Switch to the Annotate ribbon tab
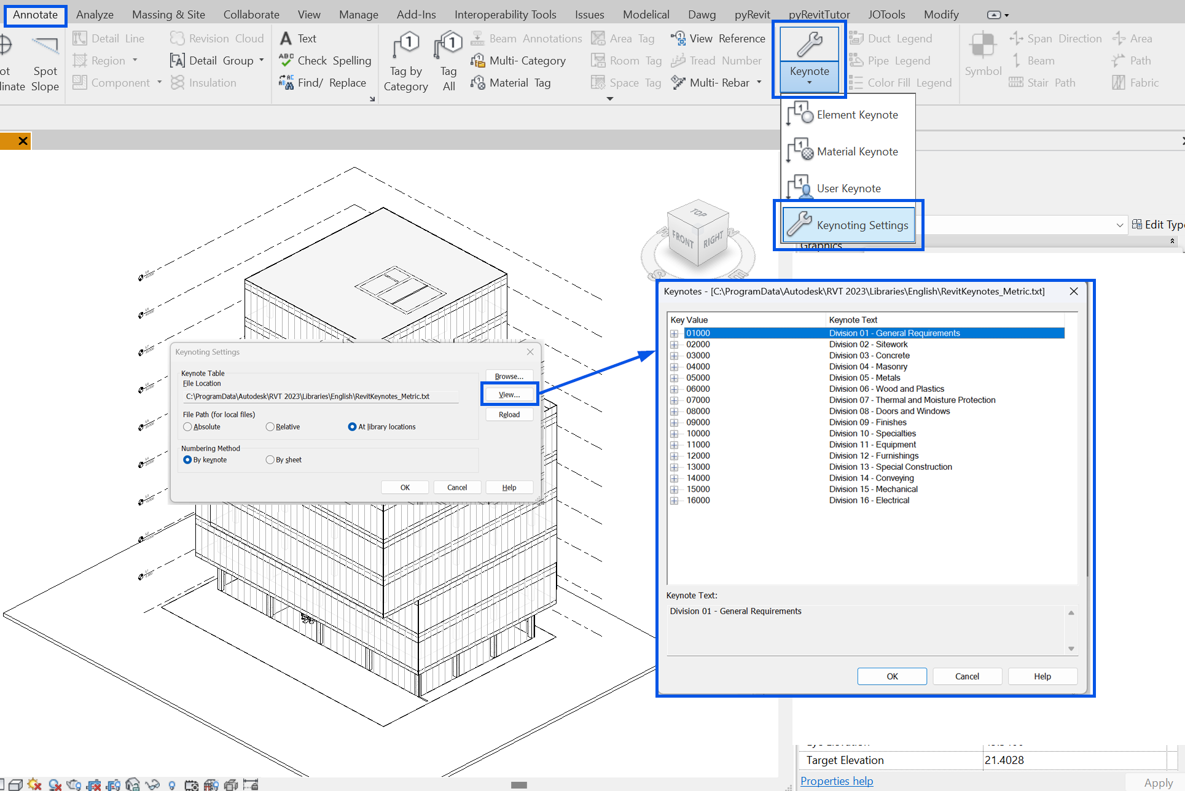The image size is (1185, 791). [x=35, y=15]
